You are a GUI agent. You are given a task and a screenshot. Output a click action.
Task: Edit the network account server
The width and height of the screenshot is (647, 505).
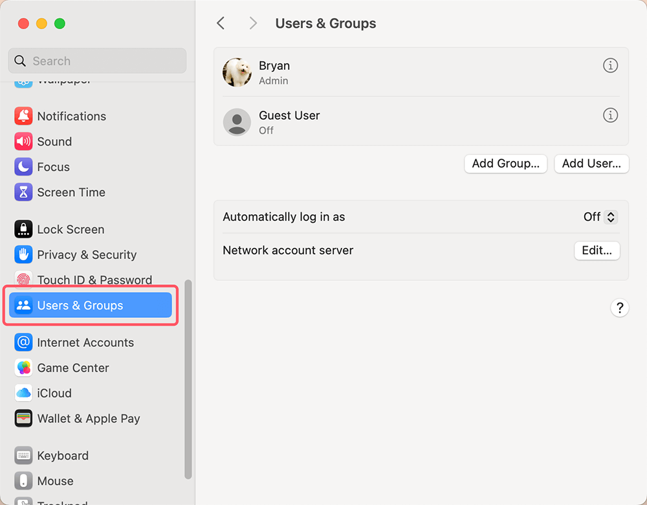pyautogui.click(x=597, y=251)
